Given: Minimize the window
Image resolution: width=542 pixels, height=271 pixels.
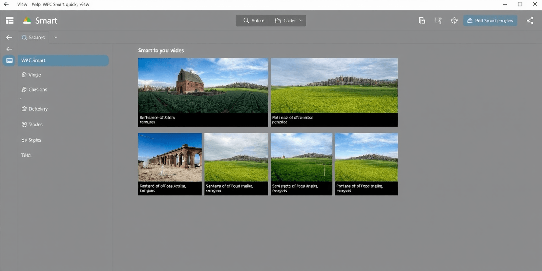Looking at the screenshot, I should coord(505,4).
